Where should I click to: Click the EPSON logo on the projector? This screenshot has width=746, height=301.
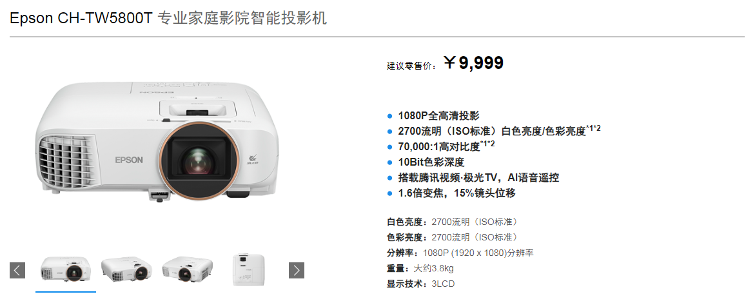tap(128, 160)
